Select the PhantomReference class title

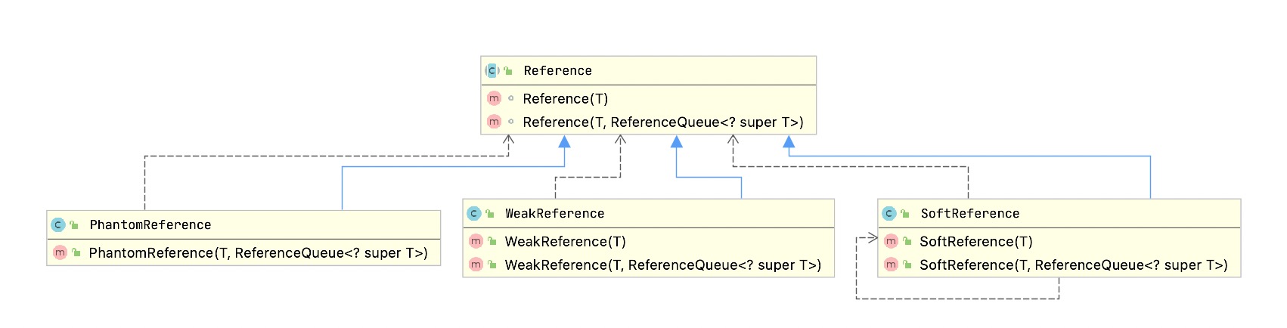click(150, 224)
